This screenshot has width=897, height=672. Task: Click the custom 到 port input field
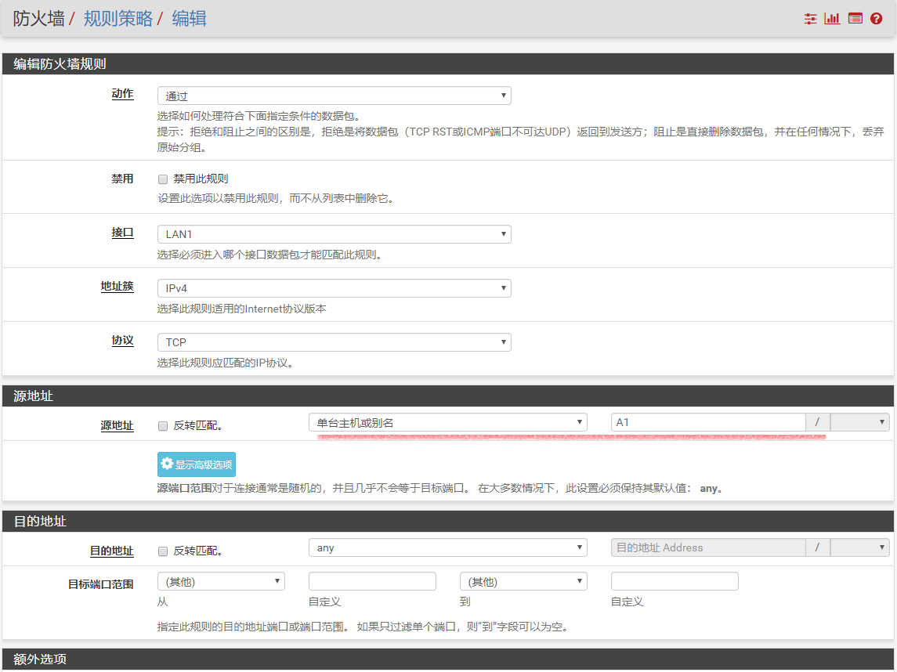[x=675, y=582]
